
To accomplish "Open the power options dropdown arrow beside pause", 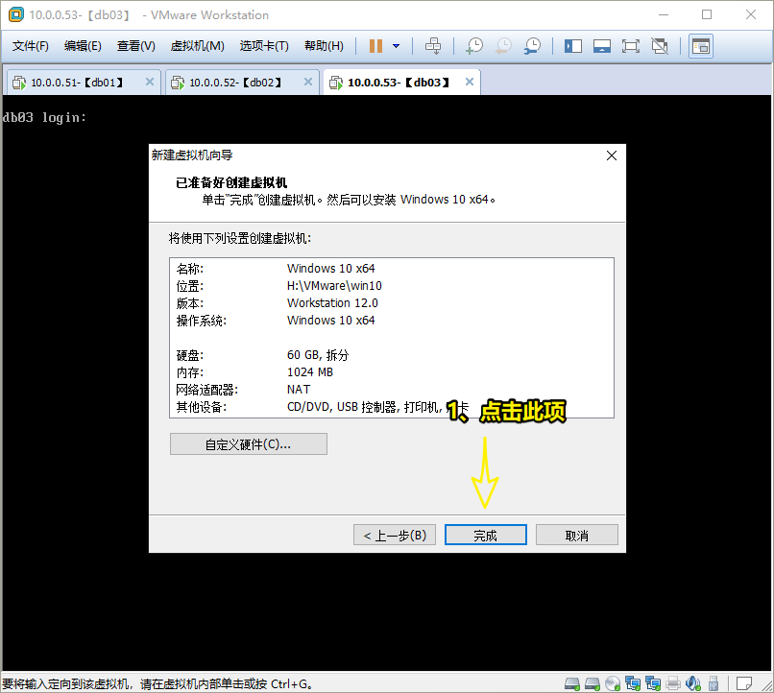I will (396, 46).
